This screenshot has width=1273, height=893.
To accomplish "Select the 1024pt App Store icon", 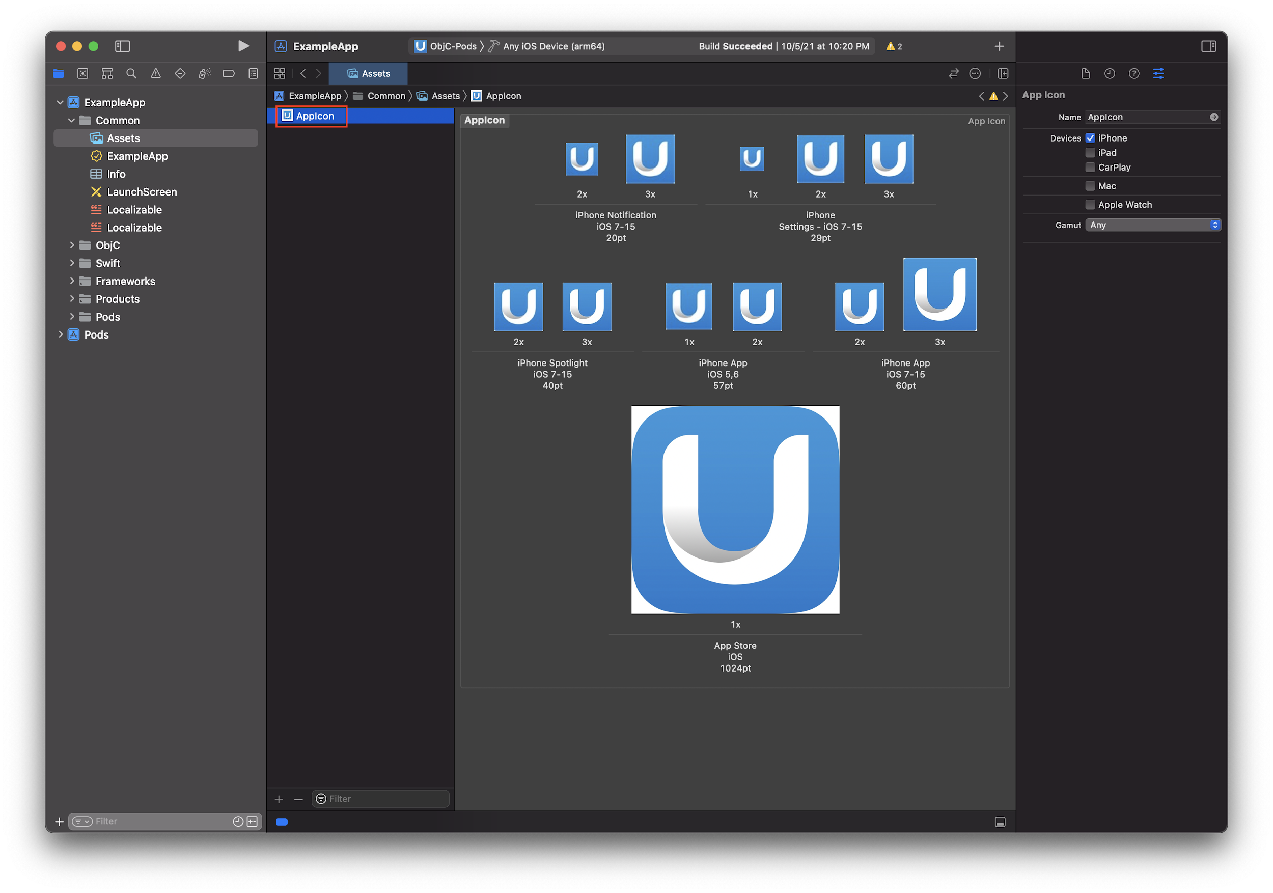I will tap(735, 510).
